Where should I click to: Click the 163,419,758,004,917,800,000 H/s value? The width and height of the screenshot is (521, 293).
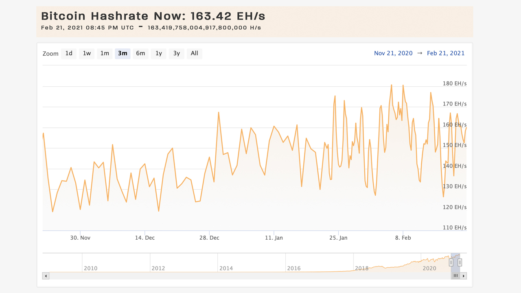point(204,28)
